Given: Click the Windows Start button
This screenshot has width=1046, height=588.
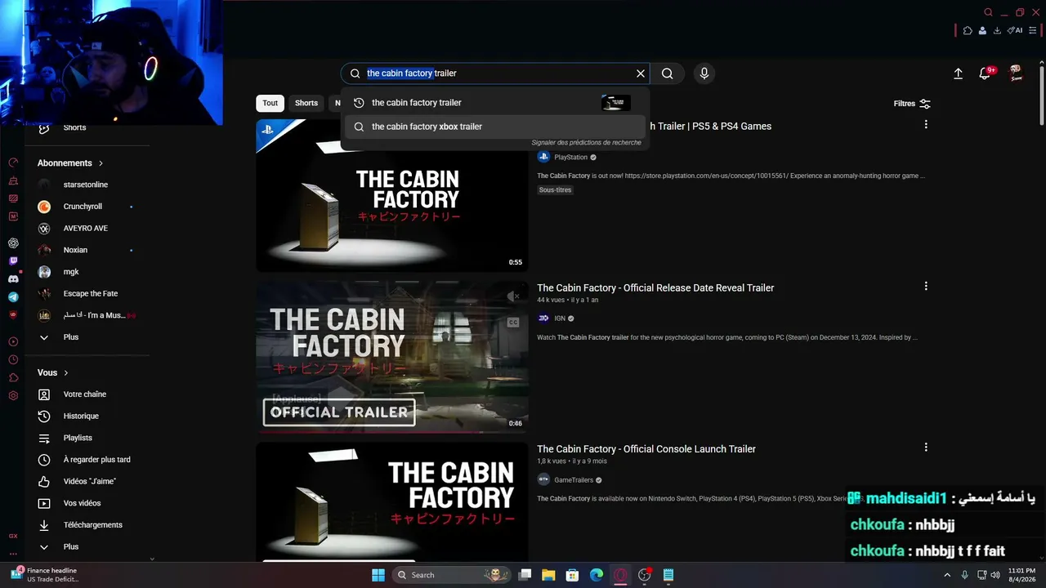Looking at the screenshot, I should (x=378, y=575).
